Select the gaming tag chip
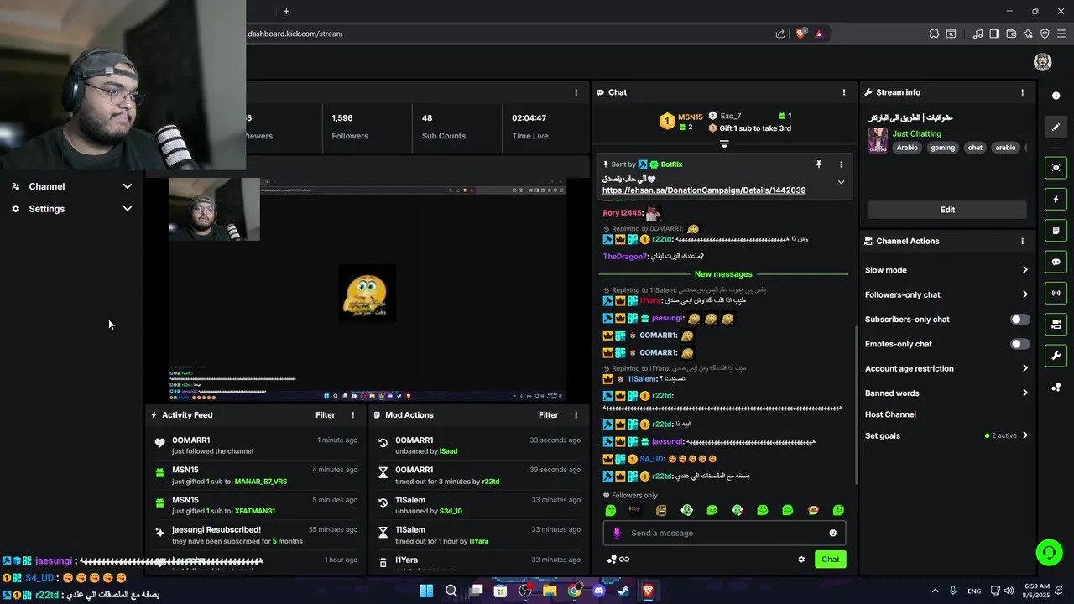Screen dimensions: 1074x604 click(x=942, y=148)
